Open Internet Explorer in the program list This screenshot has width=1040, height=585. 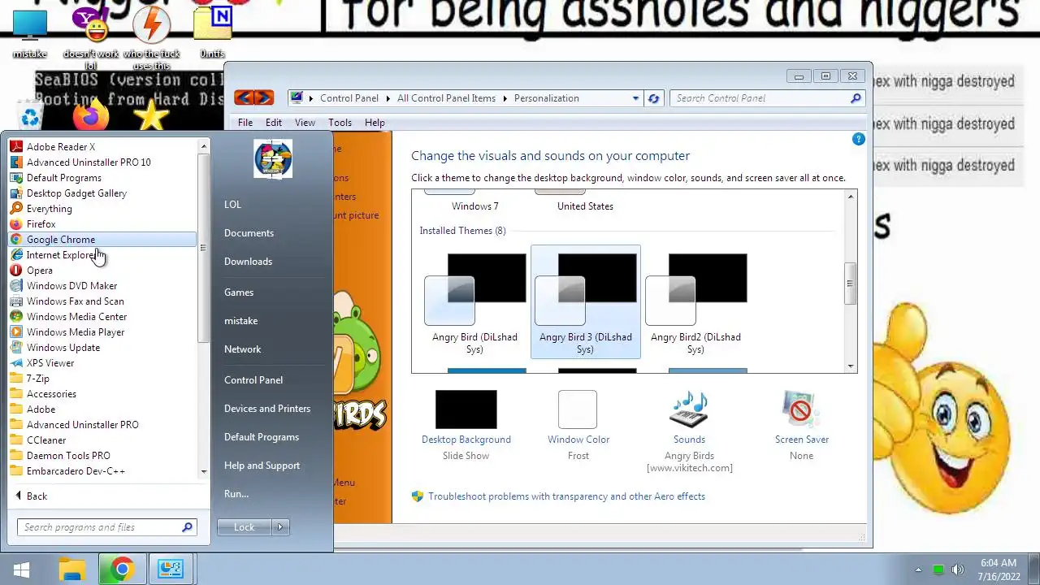point(61,255)
